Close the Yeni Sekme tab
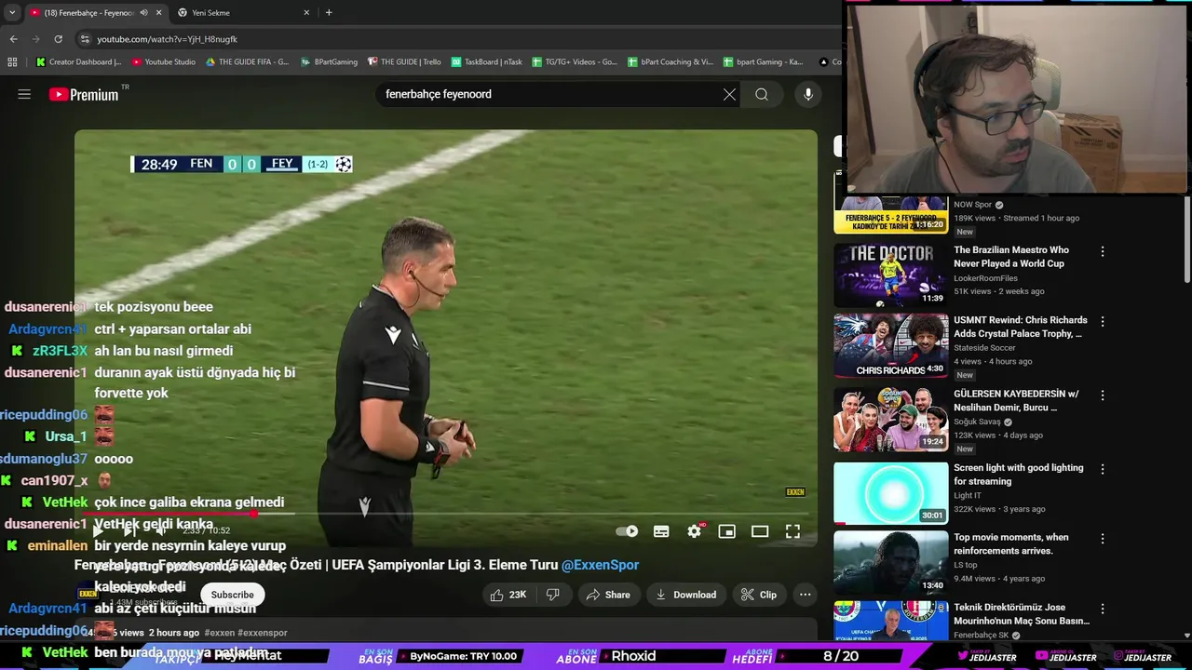Image resolution: width=1192 pixels, height=670 pixels. tap(306, 13)
